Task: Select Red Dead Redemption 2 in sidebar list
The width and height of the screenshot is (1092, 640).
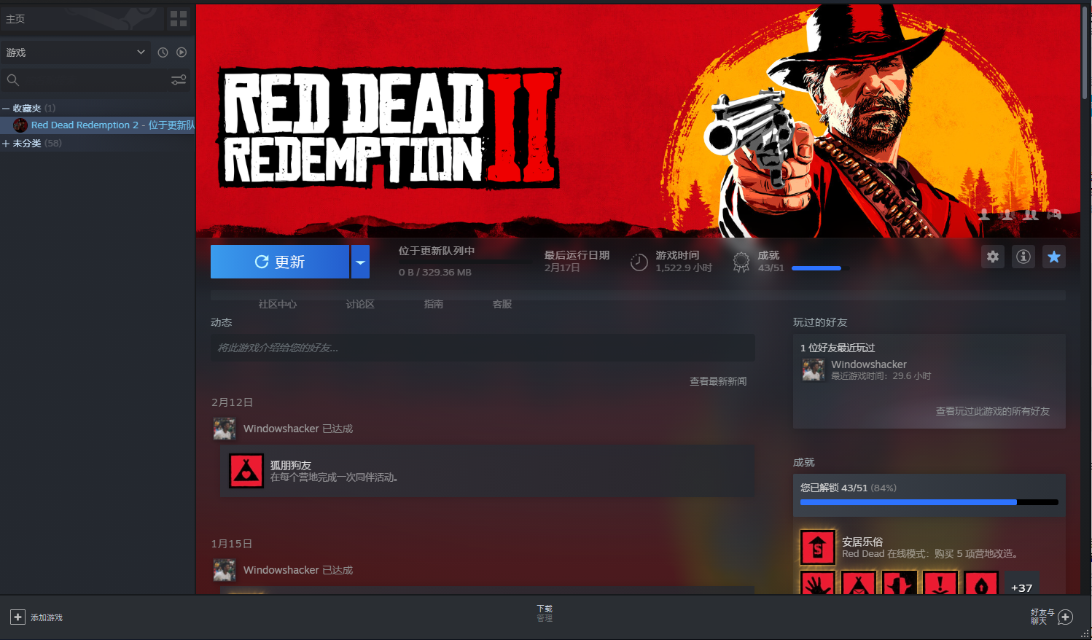Action: [98, 125]
